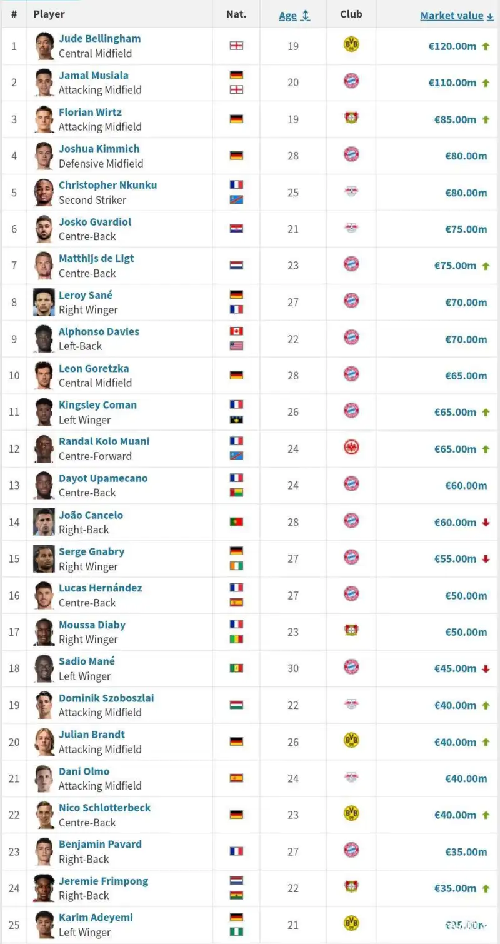The height and width of the screenshot is (944, 500).
Task: Click the Portugal flag next to João Cancelo
Action: [x=236, y=521]
